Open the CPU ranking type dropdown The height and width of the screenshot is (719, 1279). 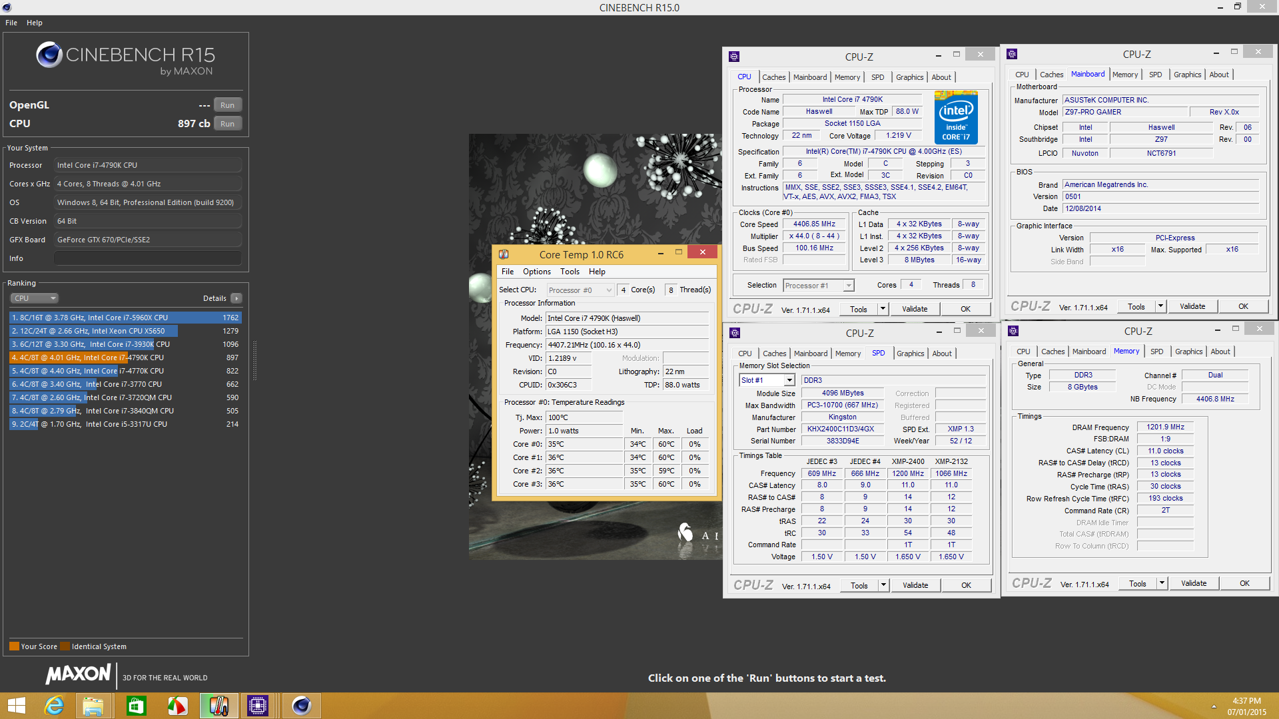tap(35, 298)
